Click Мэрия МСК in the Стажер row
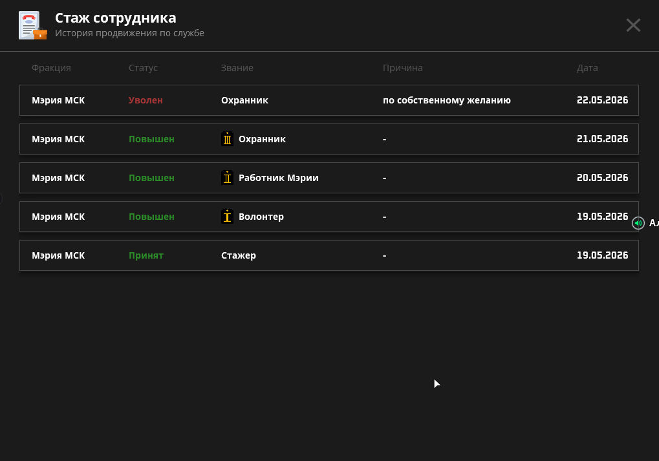 pyautogui.click(x=58, y=255)
